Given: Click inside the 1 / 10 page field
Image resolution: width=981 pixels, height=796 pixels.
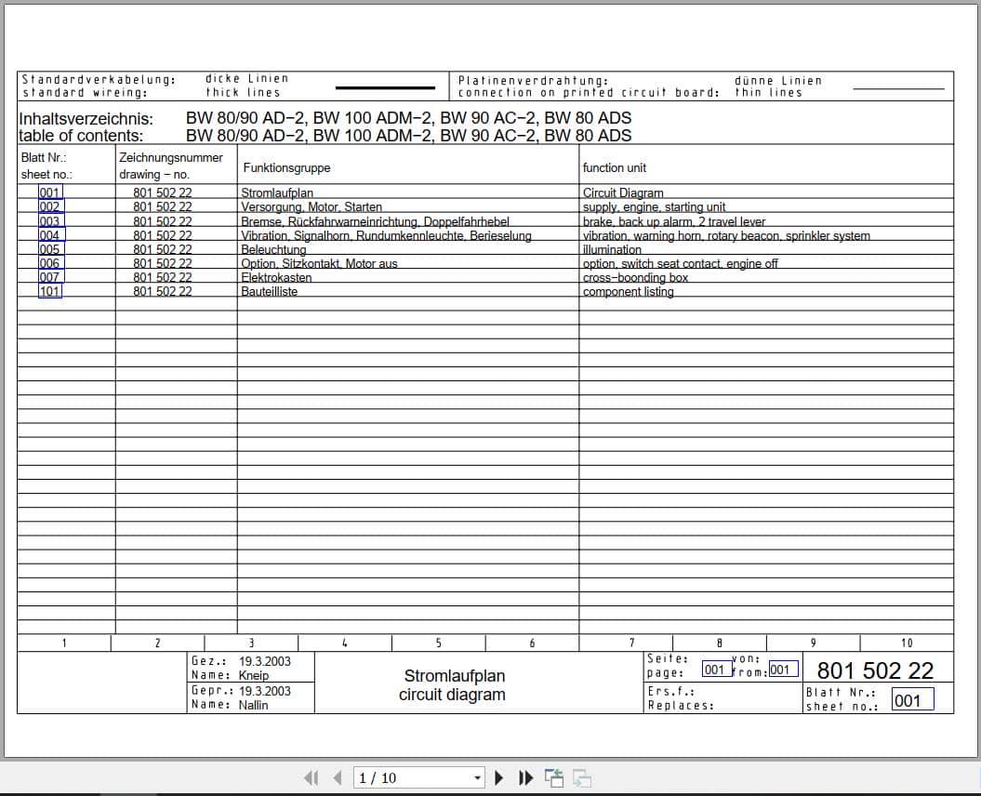Looking at the screenshot, I should click(x=400, y=777).
